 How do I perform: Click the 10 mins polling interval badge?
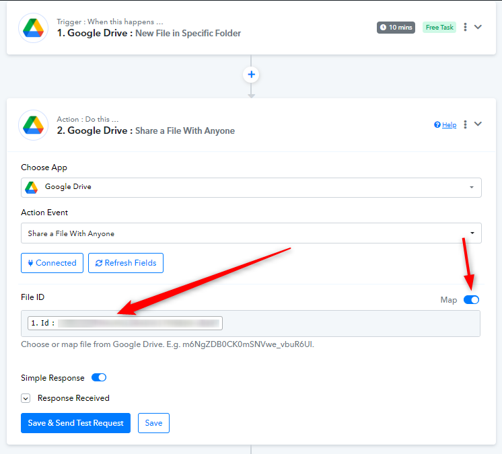coord(396,28)
